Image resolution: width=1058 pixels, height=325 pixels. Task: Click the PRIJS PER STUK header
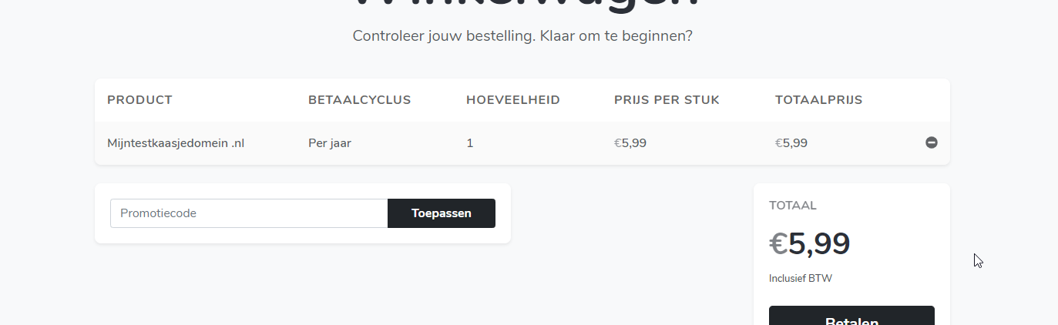[667, 100]
